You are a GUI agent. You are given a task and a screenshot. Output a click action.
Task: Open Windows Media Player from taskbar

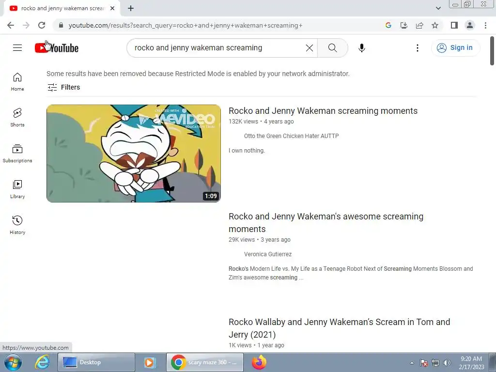(149, 362)
